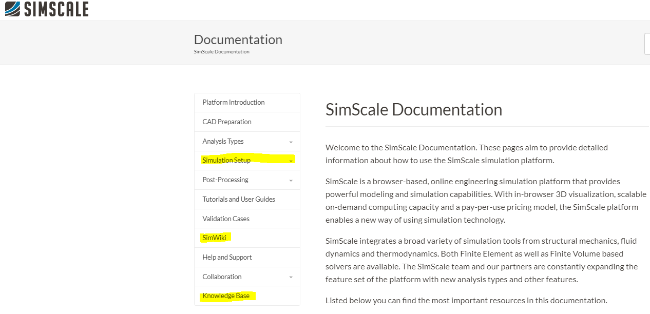Viewport: 650px width, 314px height.
Task: Click the 'SimScale Documentation' breadcrumb text
Action: point(222,52)
